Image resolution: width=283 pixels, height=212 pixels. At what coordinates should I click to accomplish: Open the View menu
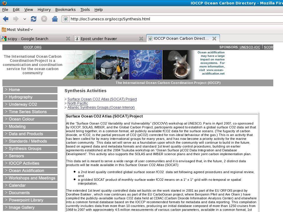pyautogui.click(x=29, y=9)
